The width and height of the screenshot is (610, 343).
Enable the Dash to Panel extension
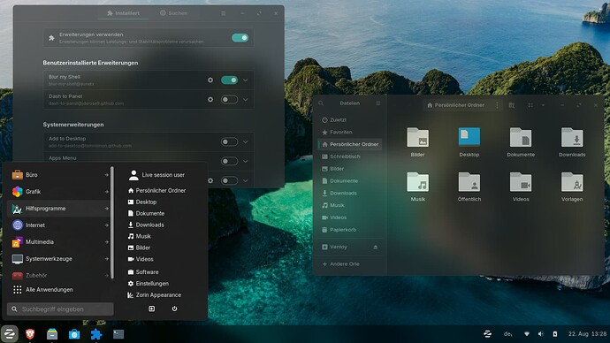click(229, 100)
